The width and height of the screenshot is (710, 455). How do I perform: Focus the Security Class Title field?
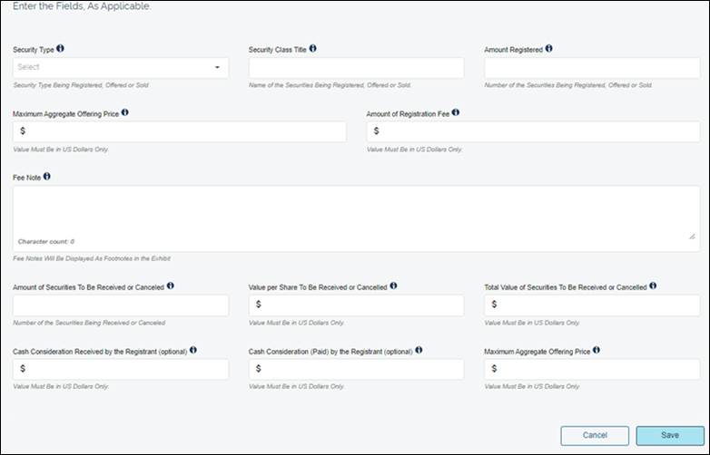click(x=356, y=68)
